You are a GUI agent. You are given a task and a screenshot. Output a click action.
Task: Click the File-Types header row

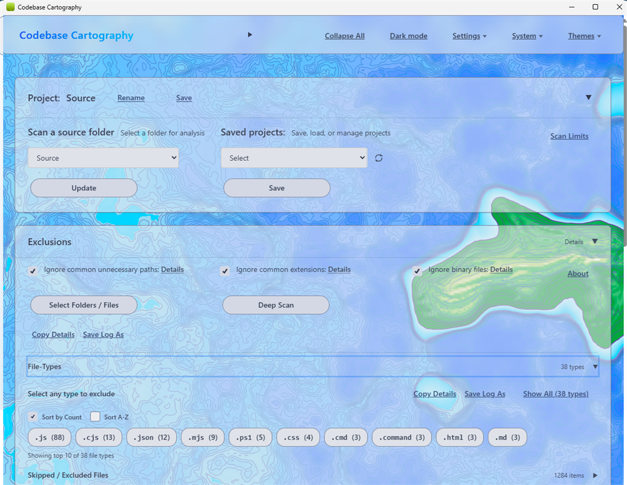click(313, 367)
